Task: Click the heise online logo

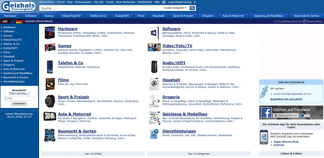Action: coord(312,21)
